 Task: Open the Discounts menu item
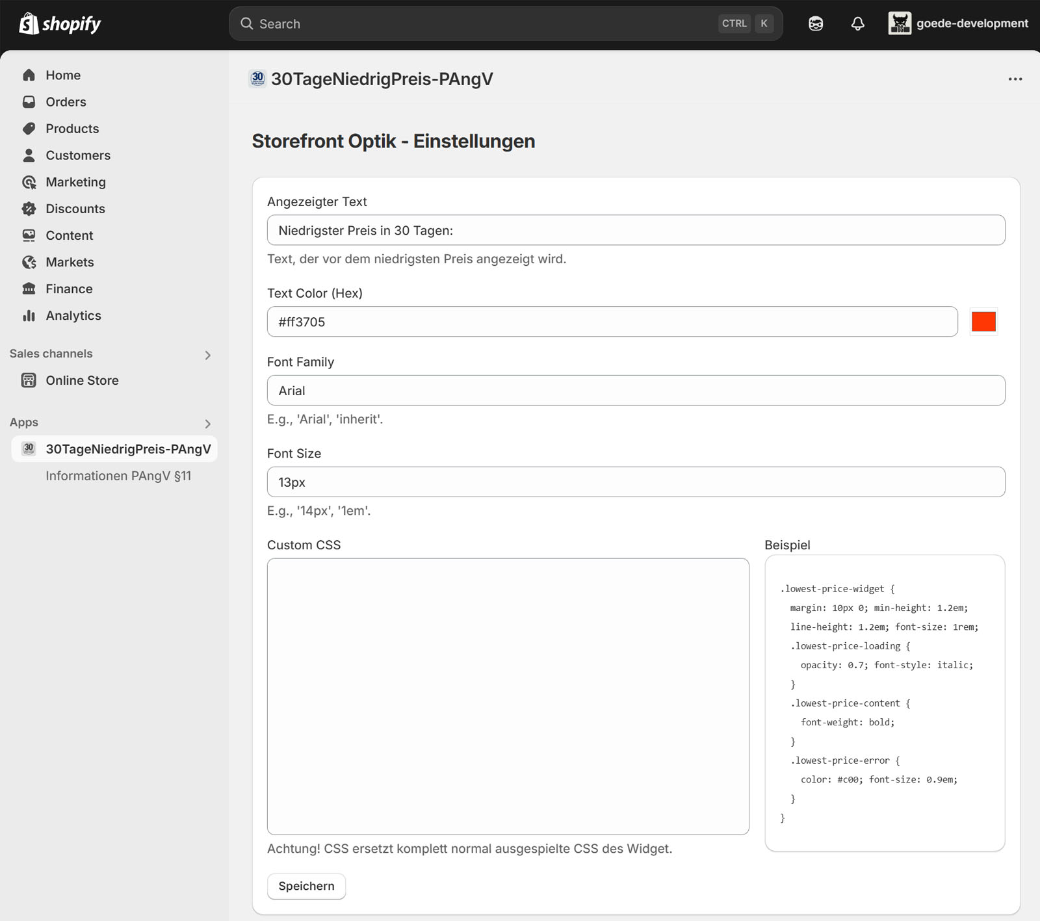click(x=75, y=209)
